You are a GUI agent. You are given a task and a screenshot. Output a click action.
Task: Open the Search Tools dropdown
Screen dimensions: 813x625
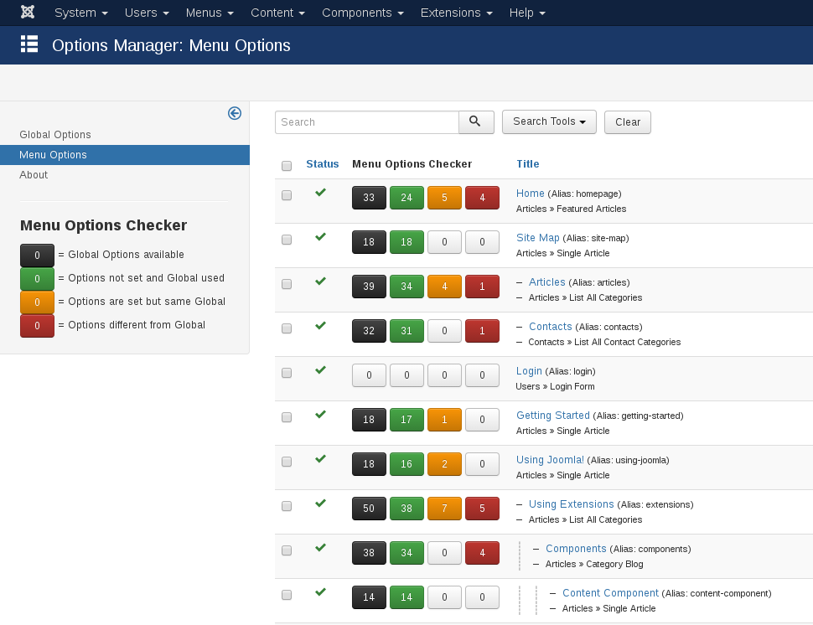549,121
